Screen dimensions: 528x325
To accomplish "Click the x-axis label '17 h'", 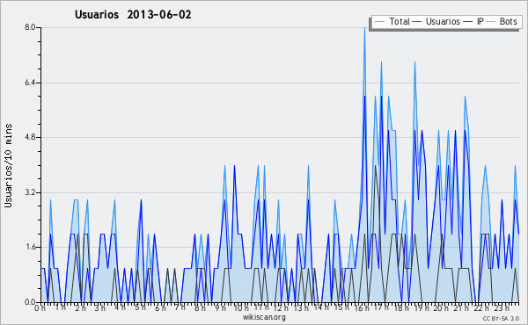I will pos(382,307).
